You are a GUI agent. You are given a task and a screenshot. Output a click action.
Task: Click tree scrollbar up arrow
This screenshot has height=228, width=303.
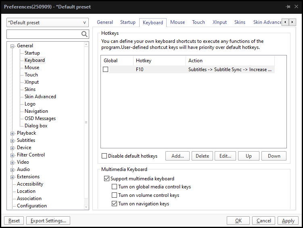[x=86, y=44]
